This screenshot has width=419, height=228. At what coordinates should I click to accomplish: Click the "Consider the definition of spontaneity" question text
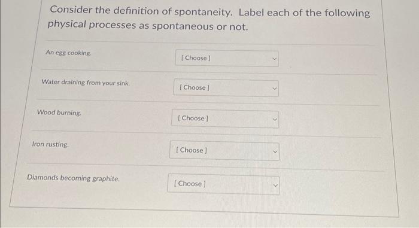[141, 11]
